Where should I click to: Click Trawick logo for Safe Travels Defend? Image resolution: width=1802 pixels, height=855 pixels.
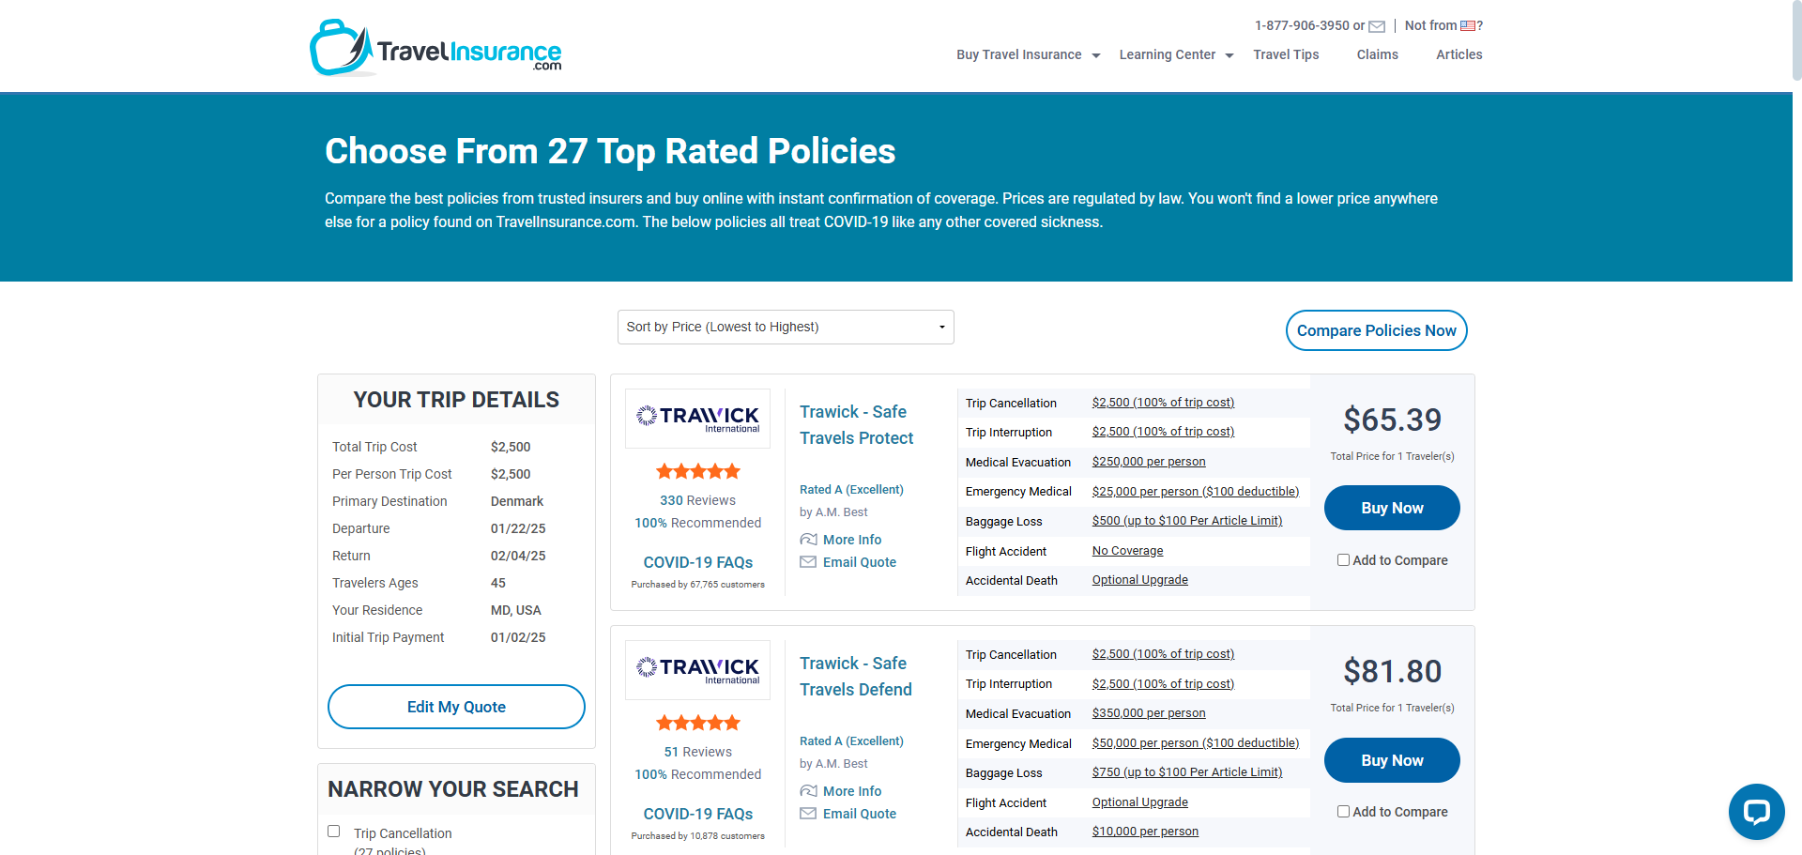point(697,670)
